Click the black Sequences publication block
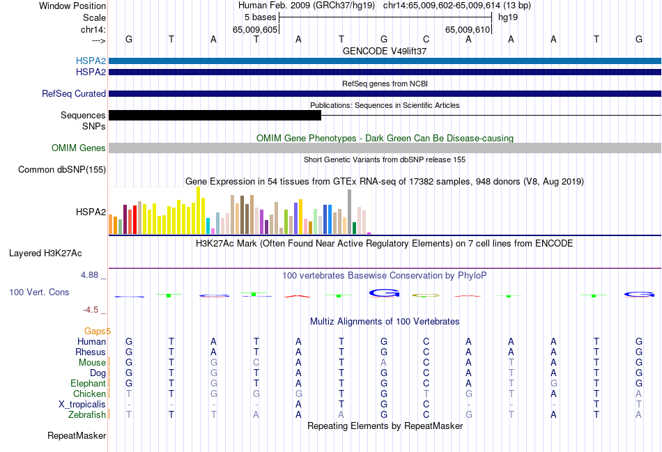Viewport: 662px width, 452px height. 215,115
